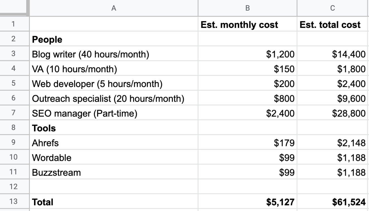Click the Outreach specialist cell
The height and width of the screenshot is (211, 369).
pos(113,99)
